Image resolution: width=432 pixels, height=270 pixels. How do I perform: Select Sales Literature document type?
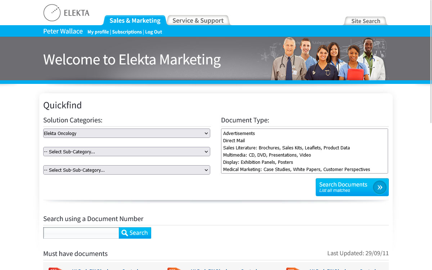286,148
